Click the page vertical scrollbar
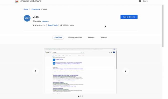Viewport: 168px width, 99px height. click(163, 26)
